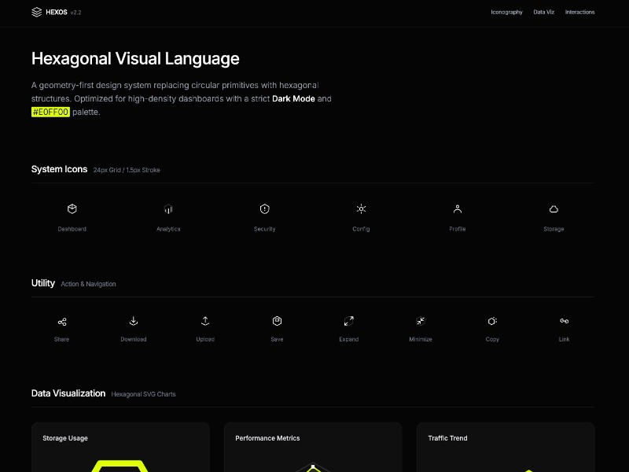
Task: Click the Storage Usage chart card
Action: tap(120, 447)
